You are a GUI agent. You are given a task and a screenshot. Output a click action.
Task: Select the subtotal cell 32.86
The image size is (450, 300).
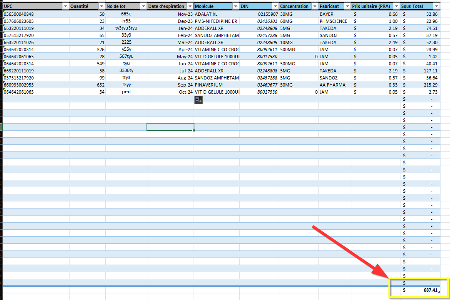pos(420,14)
